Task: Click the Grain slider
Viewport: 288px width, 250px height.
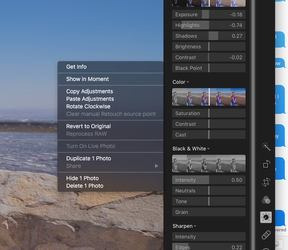Action: tap(209, 212)
